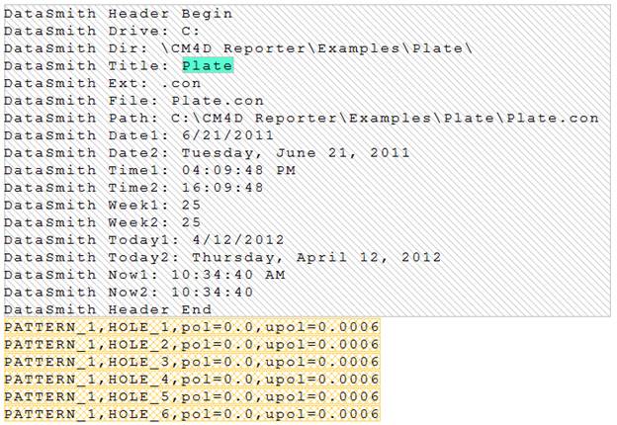The width and height of the screenshot is (617, 425).
Task: Click the PATTERN_1,HOLE_5 data row
Action: tap(192, 396)
